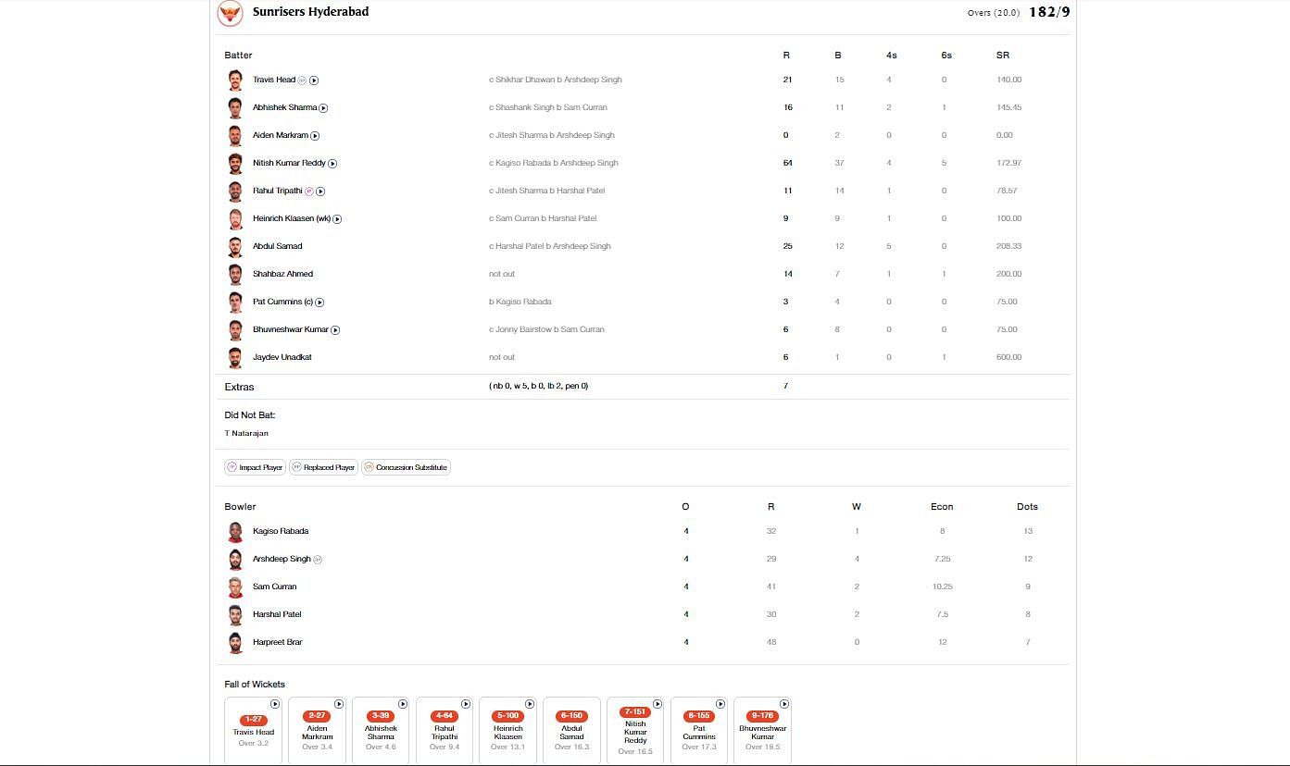Play Bhuvneshwar Kumar's batting clip

point(335,330)
